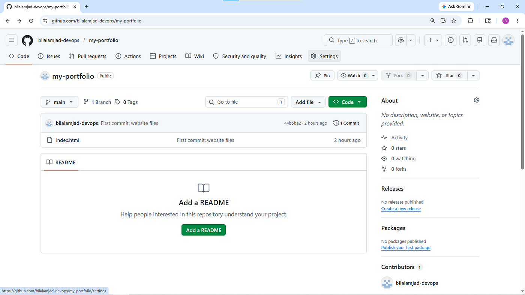The height and width of the screenshot is (295, 525).
Task: Open your pull requests from header icon
Action: (x=465, y=40)
